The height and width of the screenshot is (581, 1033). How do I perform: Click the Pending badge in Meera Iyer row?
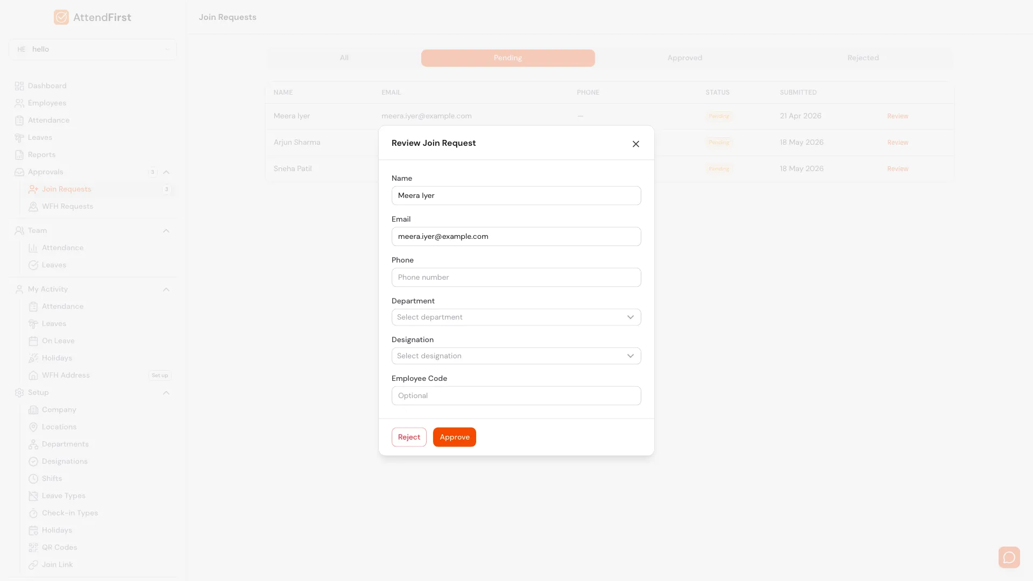[x=719, y=116]
